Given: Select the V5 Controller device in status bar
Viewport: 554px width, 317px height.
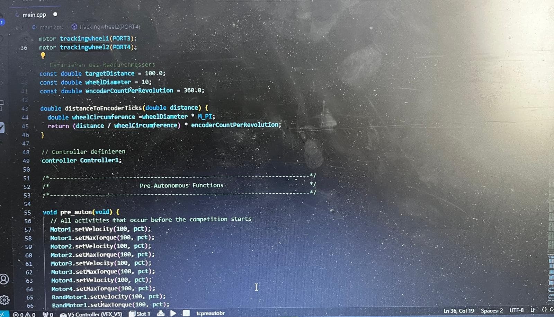Looking at the screenshot, I should 91,314.
